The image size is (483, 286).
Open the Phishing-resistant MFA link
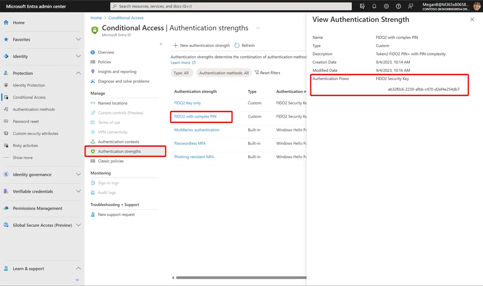(x=194, y=157)
